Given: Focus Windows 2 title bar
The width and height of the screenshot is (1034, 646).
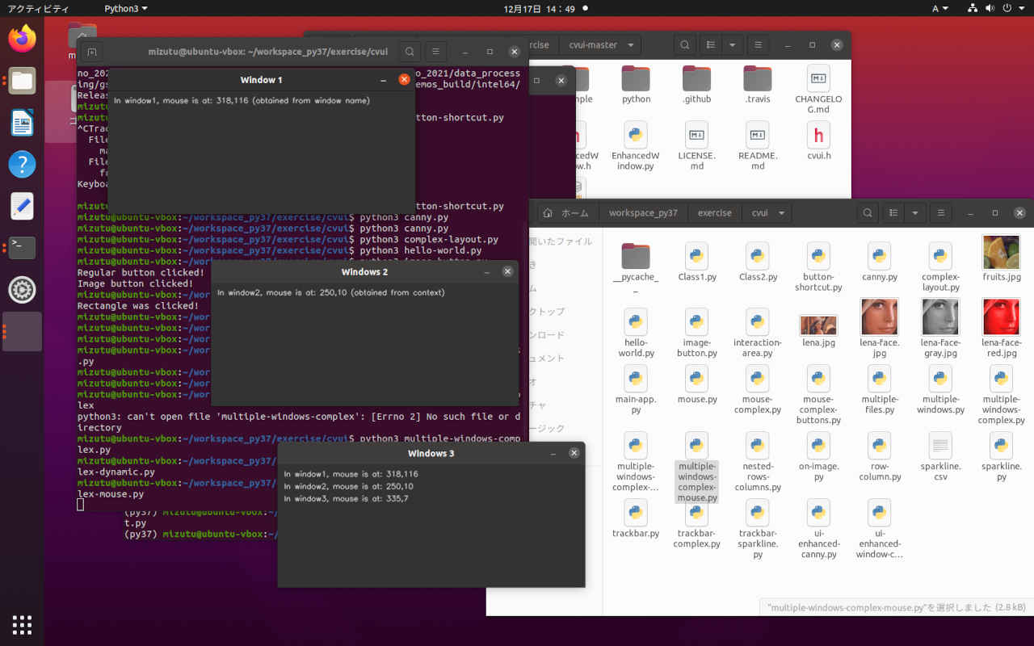Looking at the screenshot, I should click(x=364, y=272).
